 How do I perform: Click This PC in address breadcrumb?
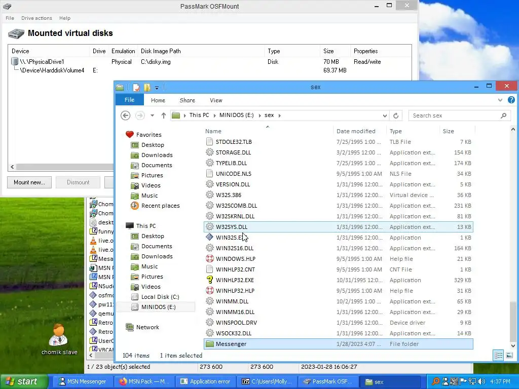tap(199, 115)
